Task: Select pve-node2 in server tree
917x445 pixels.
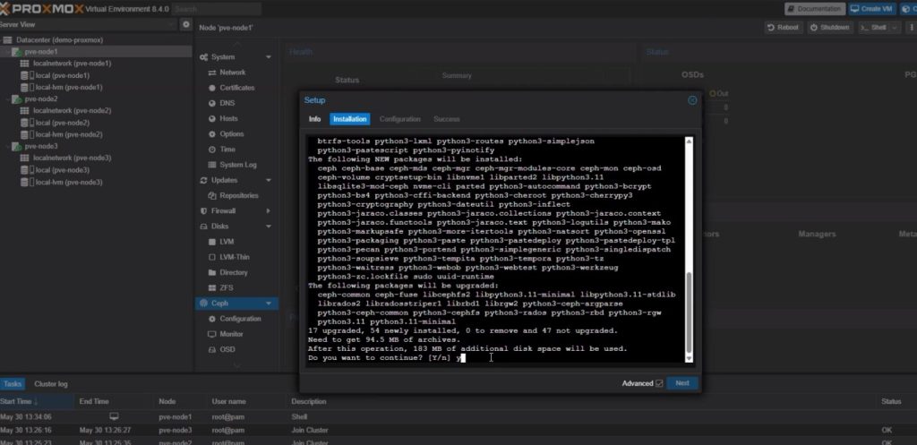Action: click(x=41, y=98)
